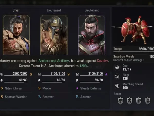Screen dimensions: 154x116
Task: Open the Chief hero portrait
Action: [x=16, y=35]
